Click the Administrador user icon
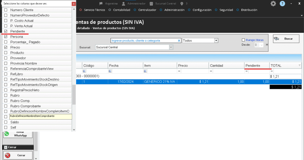The image size is (304, 160). pos(124,4)
